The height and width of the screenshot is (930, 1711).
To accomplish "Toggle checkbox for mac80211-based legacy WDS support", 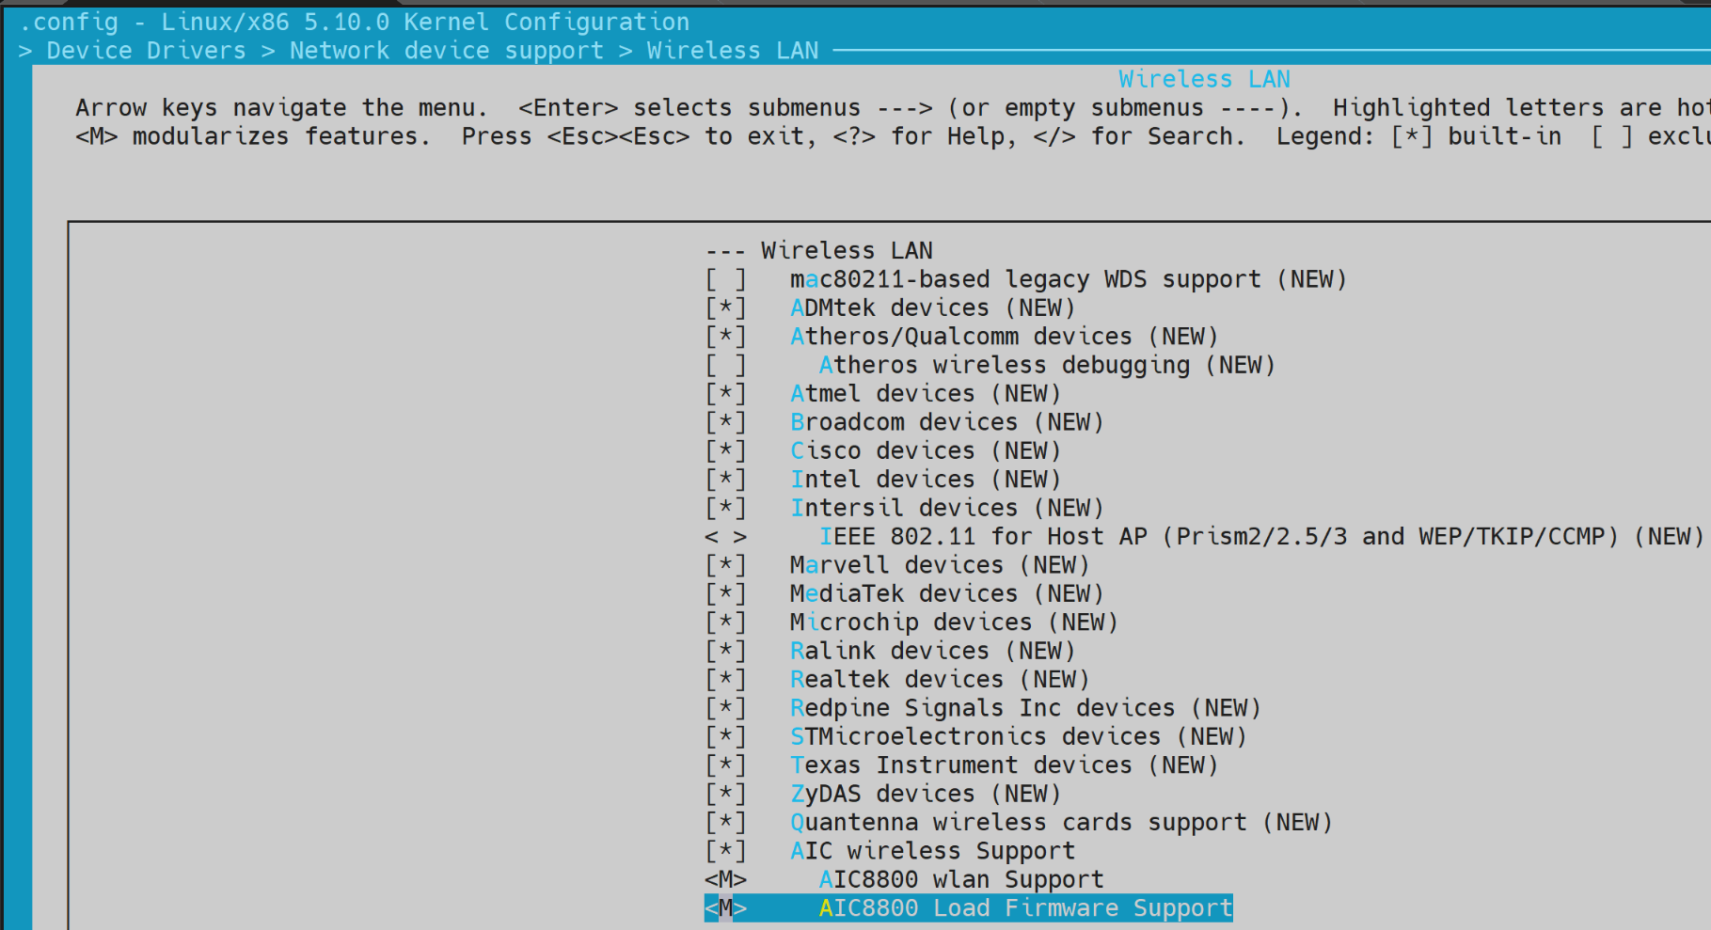I will [x=725, y=279].
